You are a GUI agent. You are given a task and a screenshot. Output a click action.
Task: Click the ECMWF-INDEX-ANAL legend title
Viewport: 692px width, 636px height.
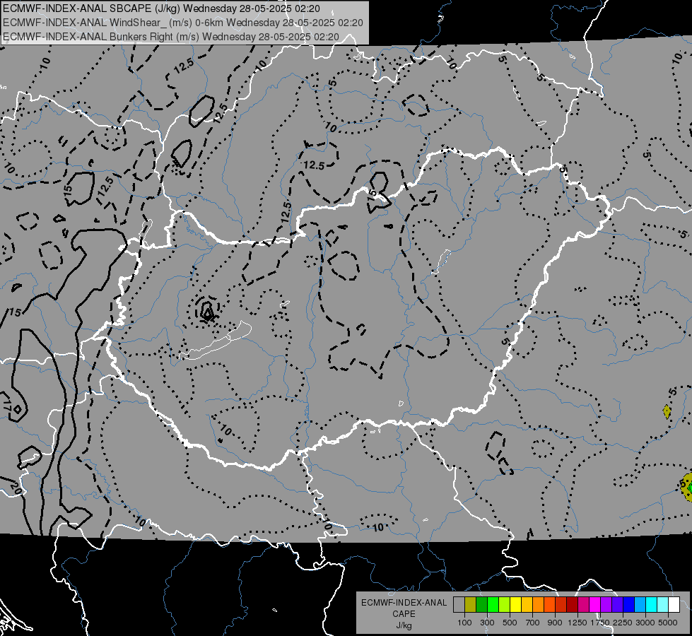[x=404, y=603]
